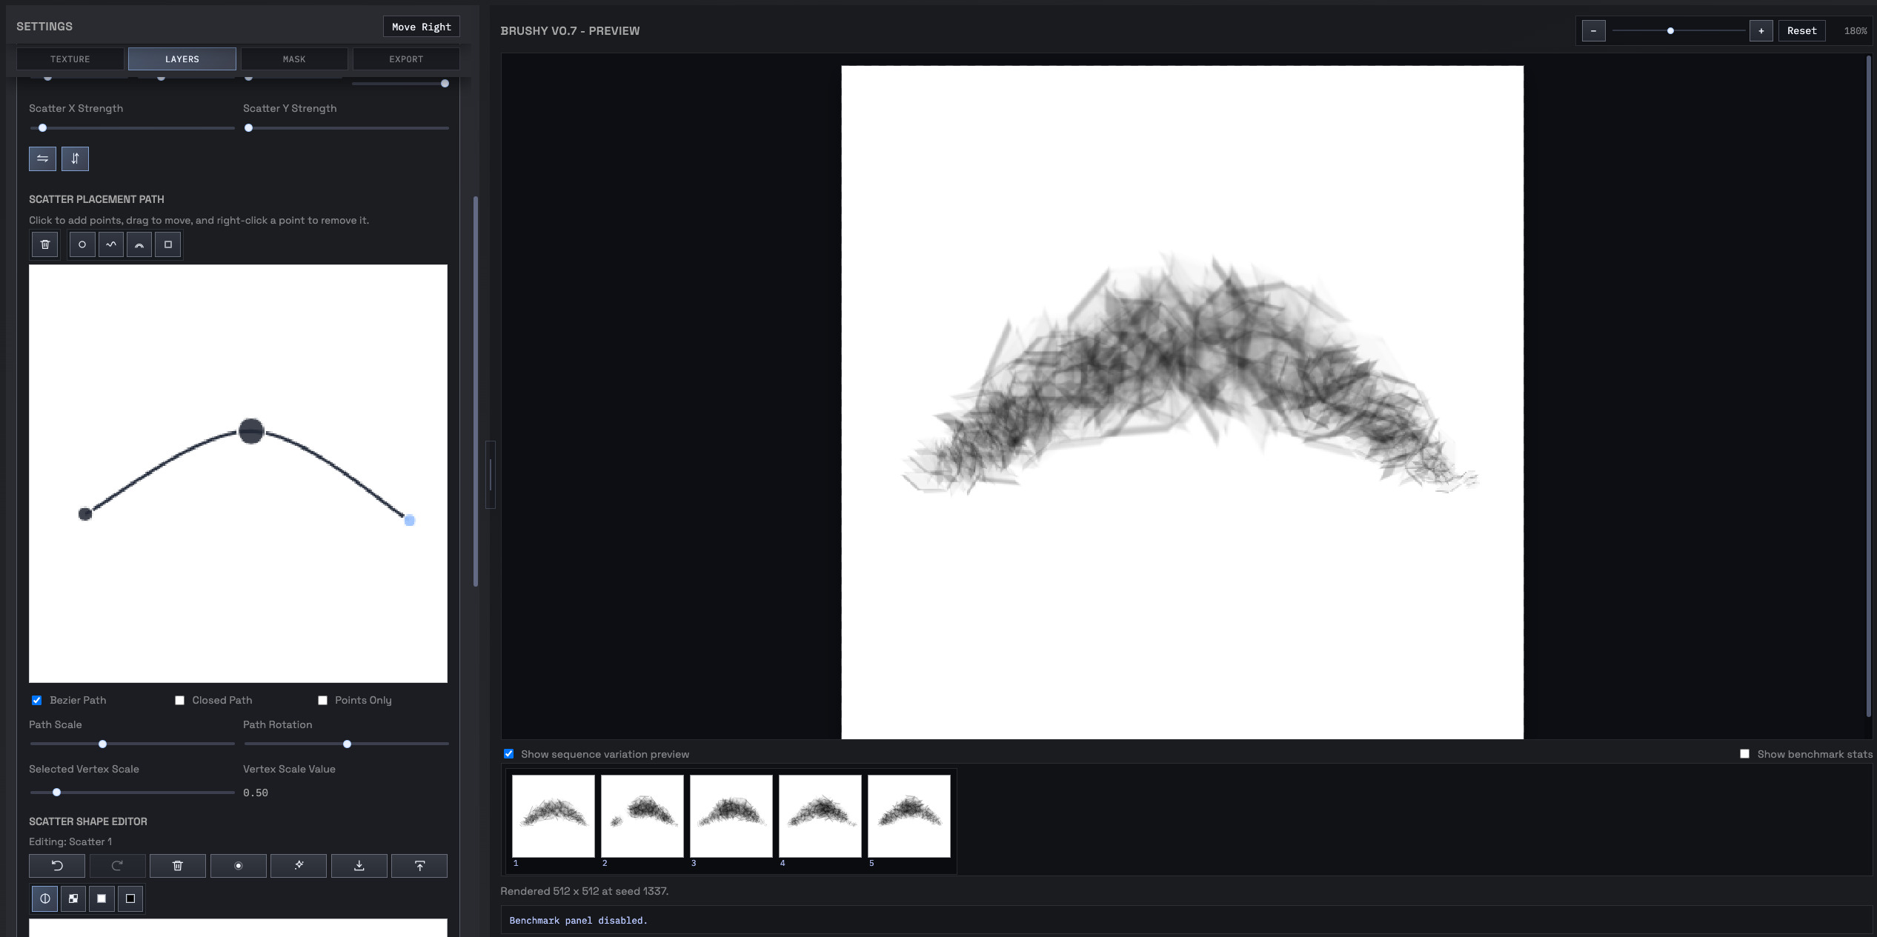The width and height of the screenshot is (1877, 937).
Task: Uncheck the Bezier Path checkbox
Action: pyautogui.click(x=36, y=700)
